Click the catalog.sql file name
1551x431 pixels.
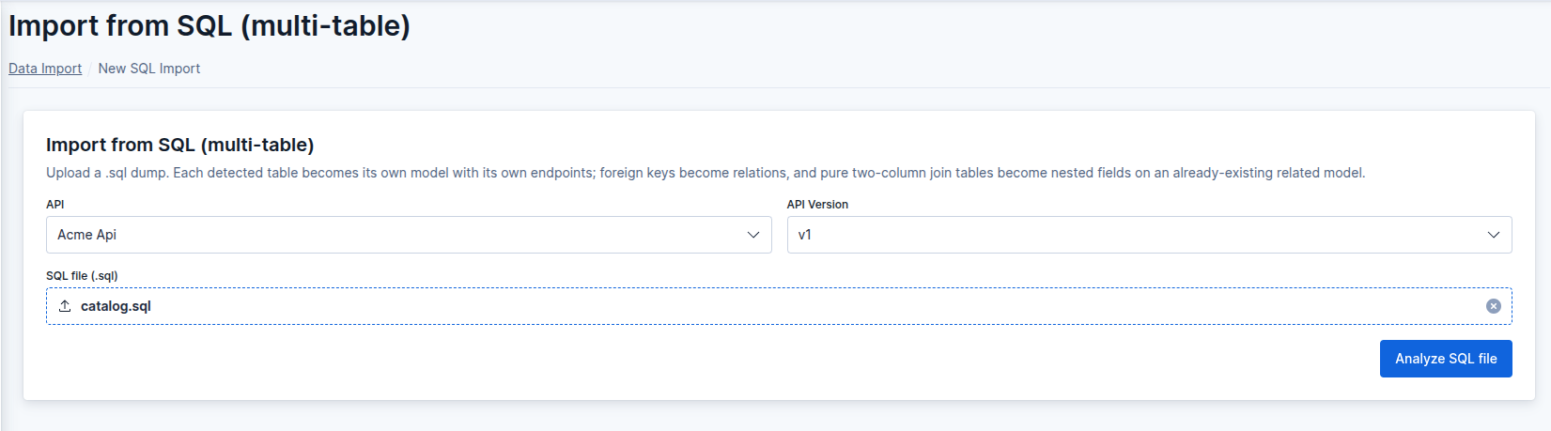click(x=116, y=306)
